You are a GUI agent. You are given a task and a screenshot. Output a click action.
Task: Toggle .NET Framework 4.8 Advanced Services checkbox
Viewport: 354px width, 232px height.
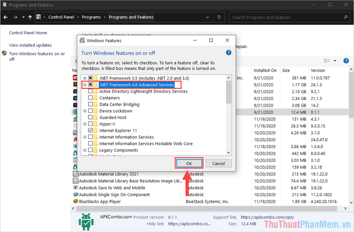91,84
